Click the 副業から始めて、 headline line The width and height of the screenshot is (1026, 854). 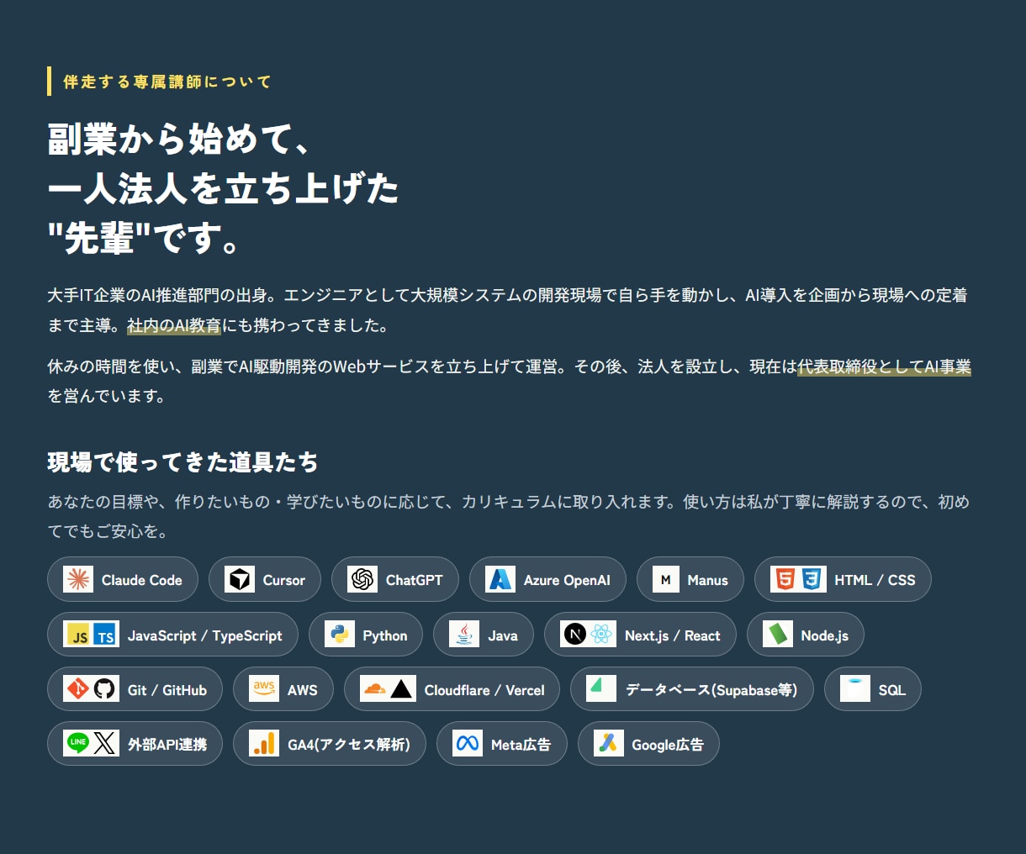tap(178, 139)
